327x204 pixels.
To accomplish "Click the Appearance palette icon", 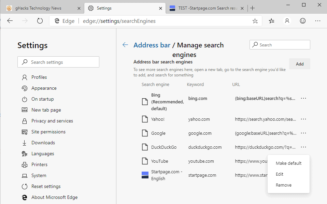I will (24, 88).
